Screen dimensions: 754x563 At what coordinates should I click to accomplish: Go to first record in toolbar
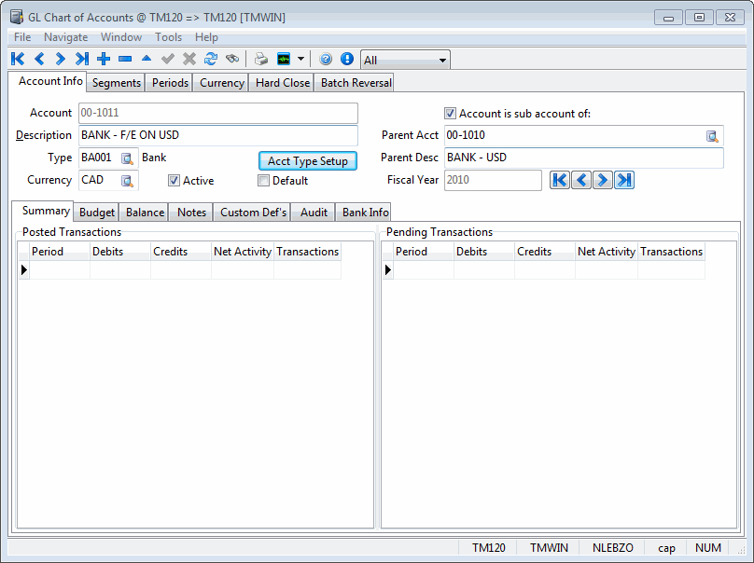pos(18,59)
